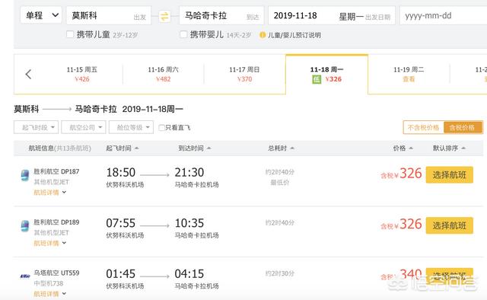Open the 航空公司 filter dropdown
The image size is (487, 300).
click(84, 127)
